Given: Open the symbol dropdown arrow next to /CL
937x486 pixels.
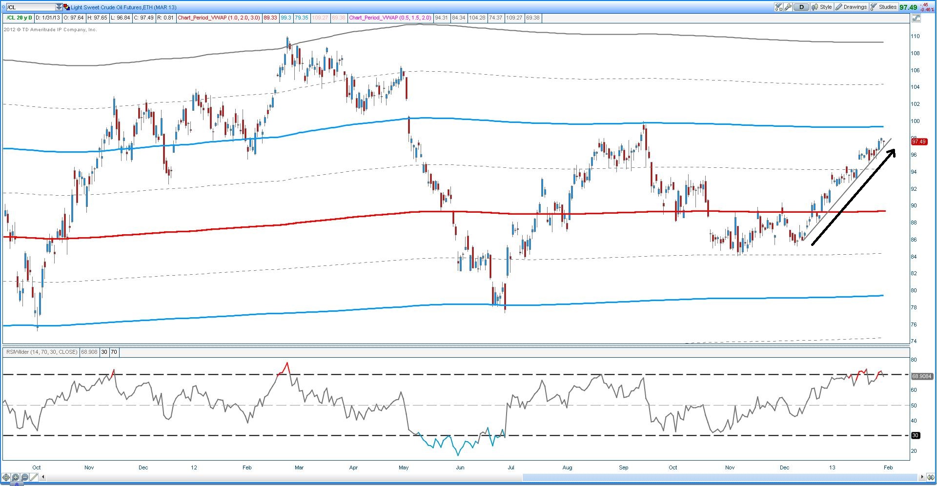Looking at the screenshot, I should pyautogui.click(x=59, y=7).
